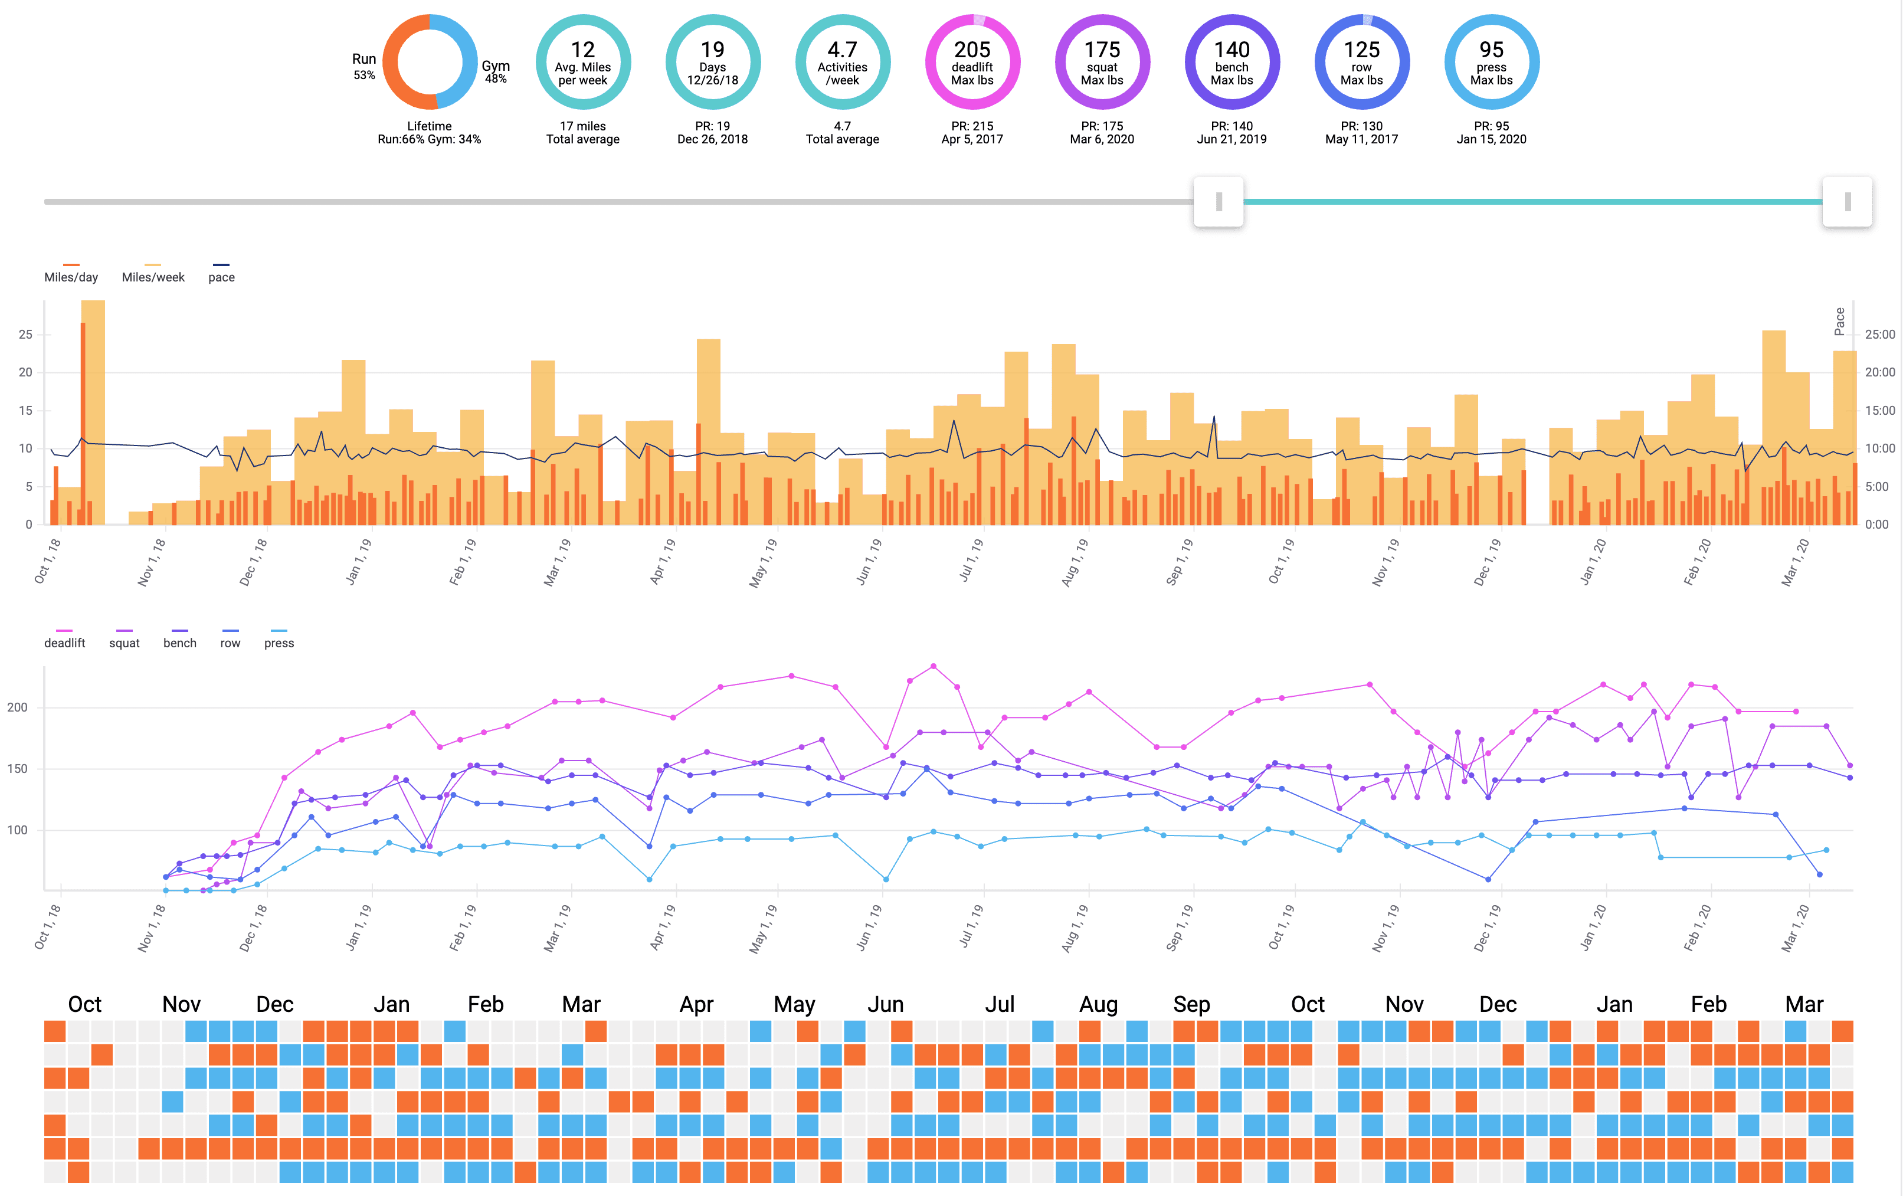Click the 'PR: 215 Apr 5, 2017' text
Viewport: 1903px width, 1196px height.
(972, 133)
